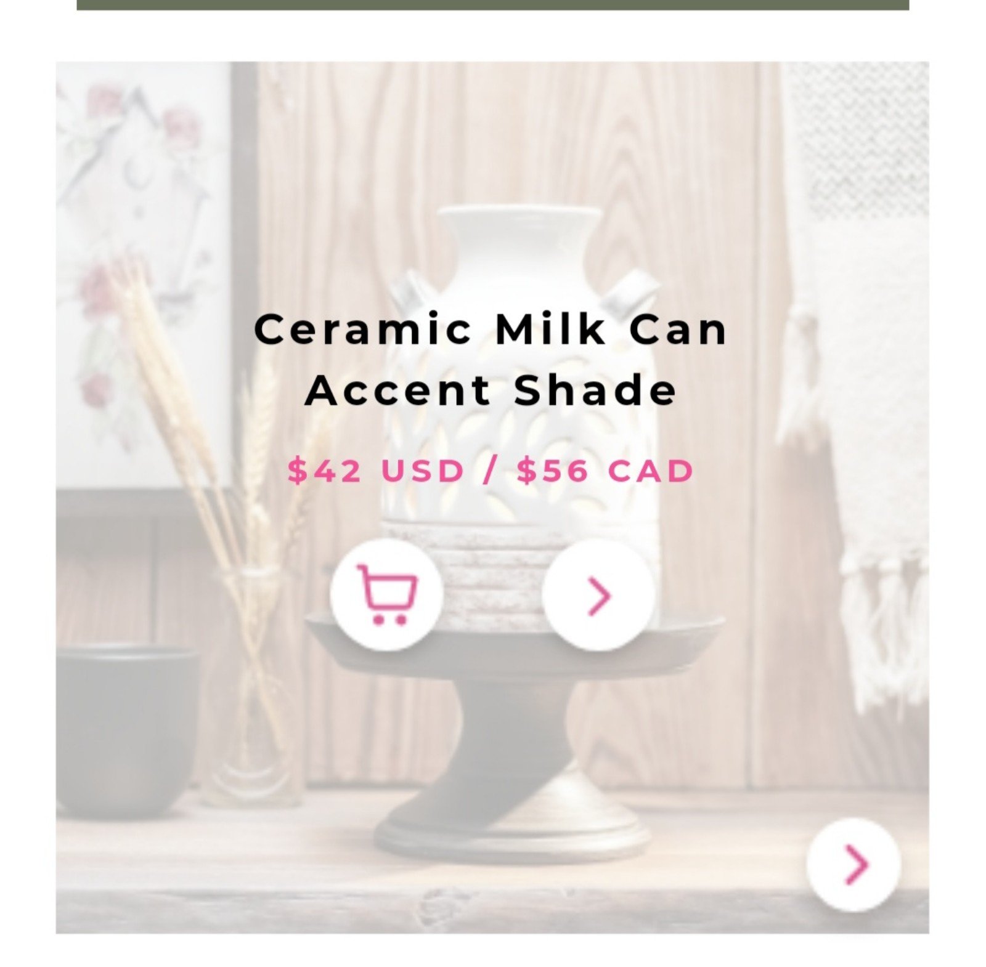986x967 pixels.
Task: Click the words "Accent Shade" in heading
Action: (x=491, y=390)
